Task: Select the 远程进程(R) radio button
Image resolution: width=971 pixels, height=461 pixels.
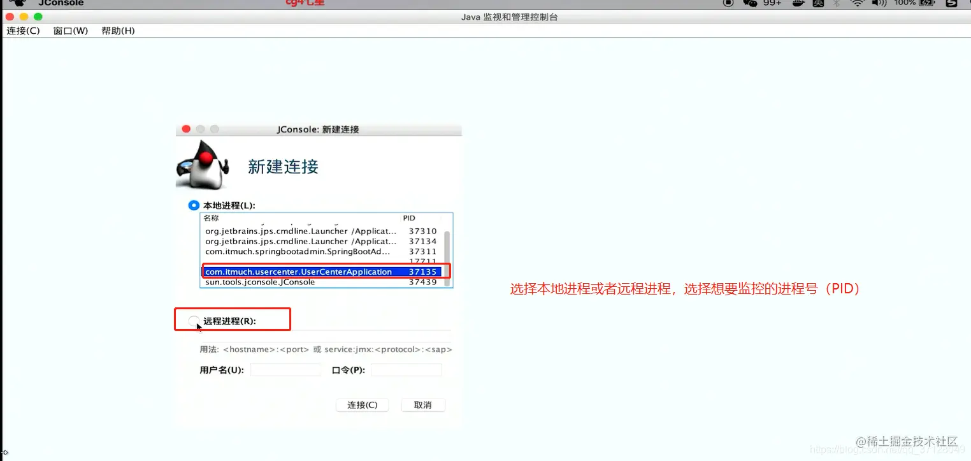Action: pyautogui.click(x=194, y=321)
